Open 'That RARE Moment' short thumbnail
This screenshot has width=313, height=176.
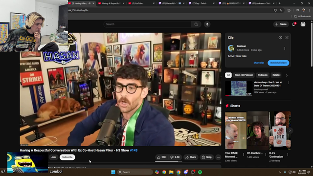coord(236,131)
